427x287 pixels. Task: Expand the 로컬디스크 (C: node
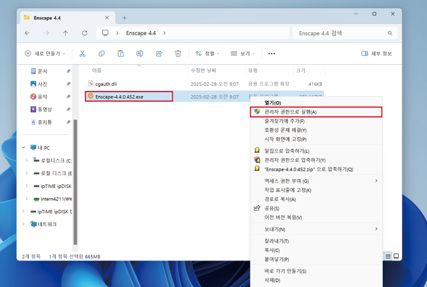[x=27, y=160]
